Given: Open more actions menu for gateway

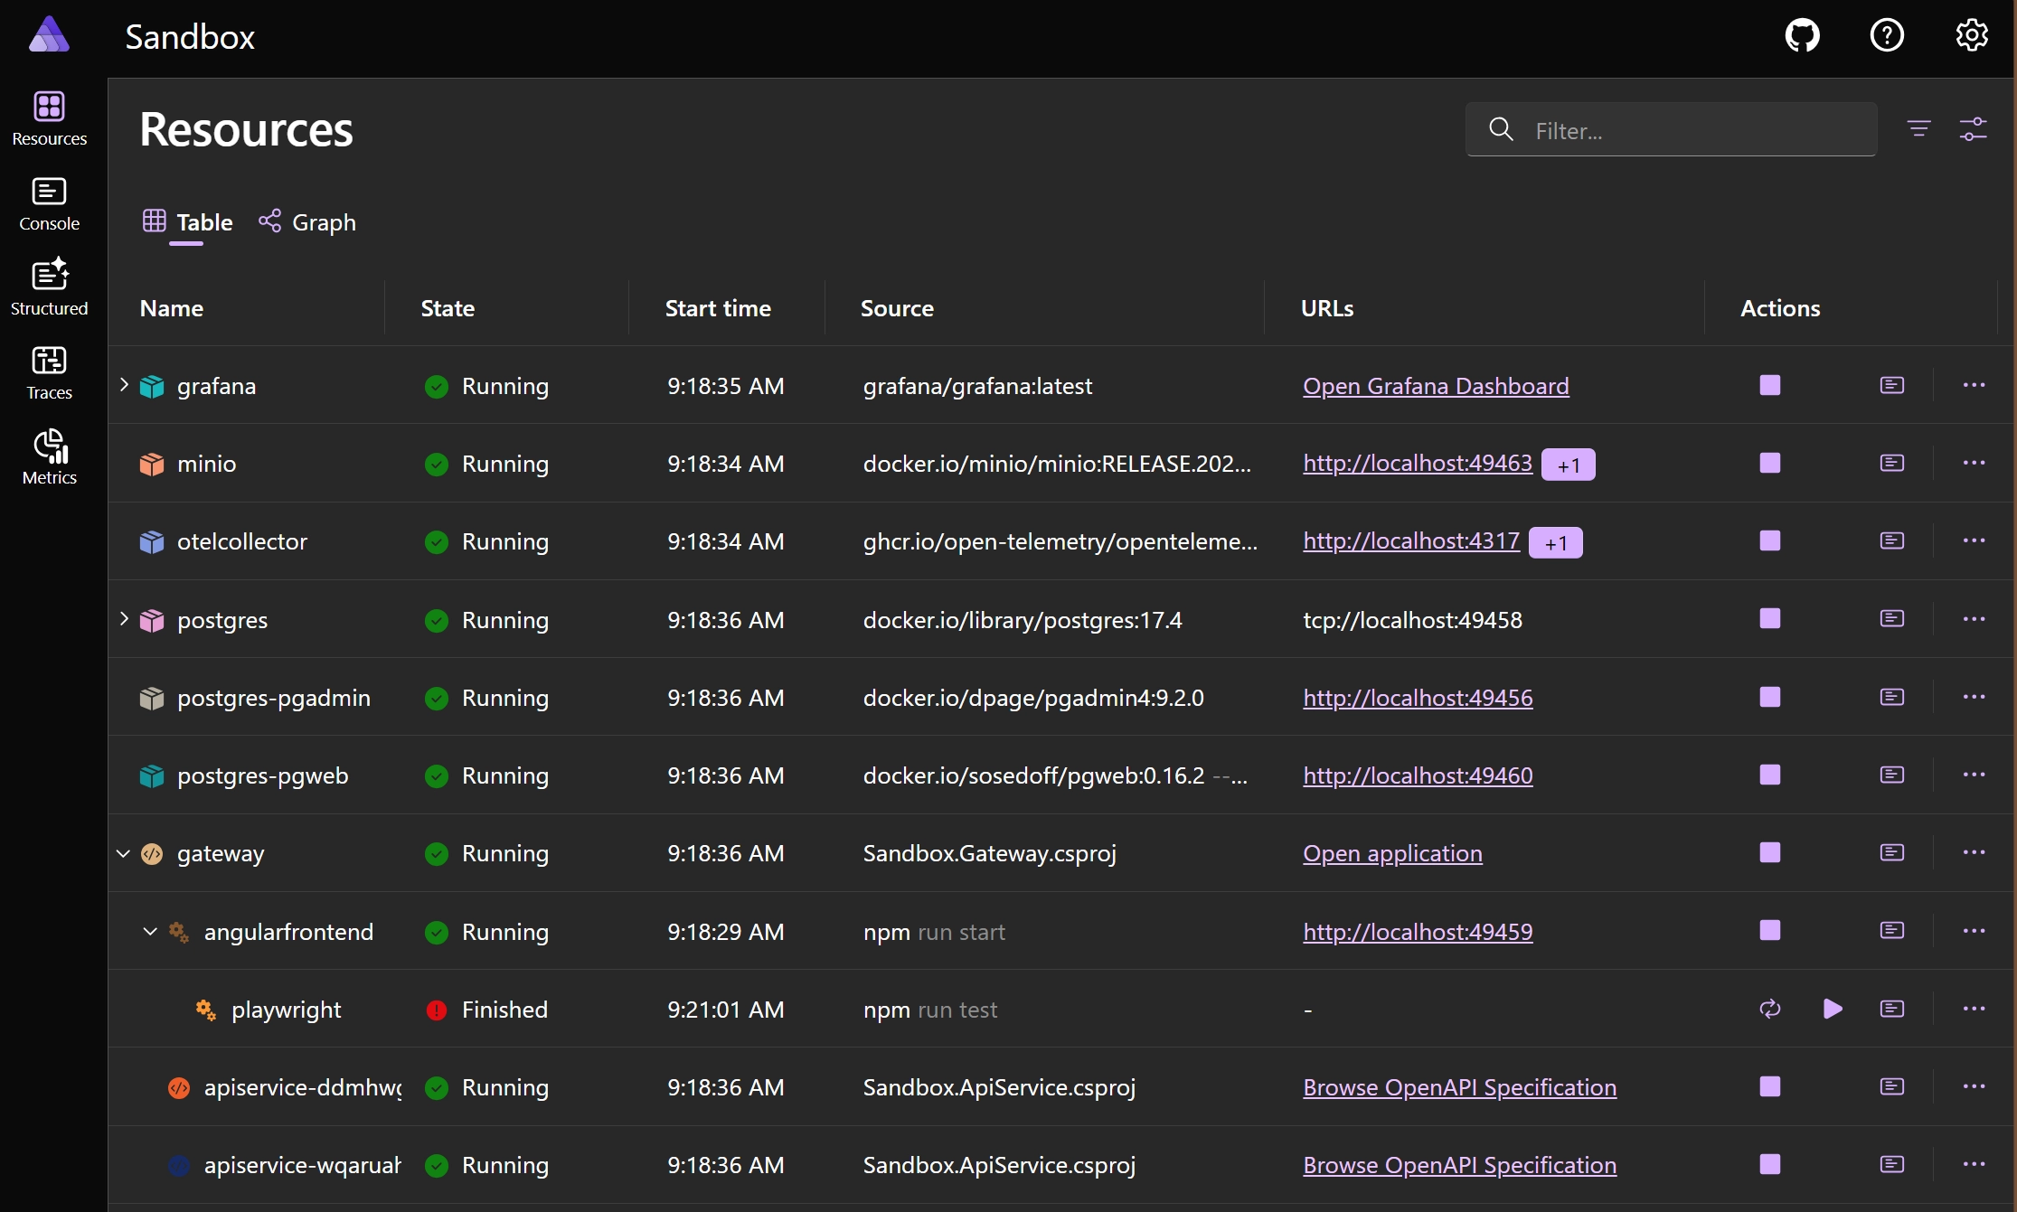Looking at the screenshot, I should 1974,852.
